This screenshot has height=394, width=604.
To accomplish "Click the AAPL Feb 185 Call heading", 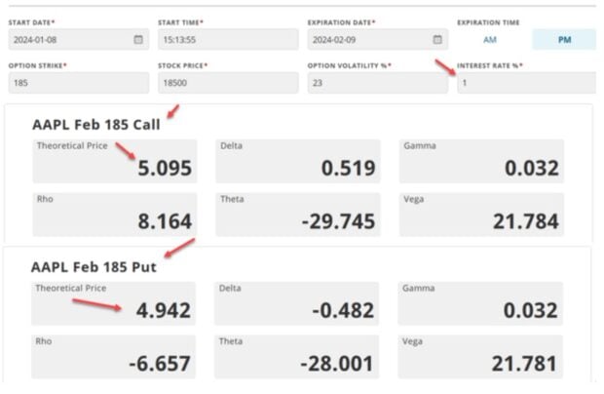I will (95, 125).
